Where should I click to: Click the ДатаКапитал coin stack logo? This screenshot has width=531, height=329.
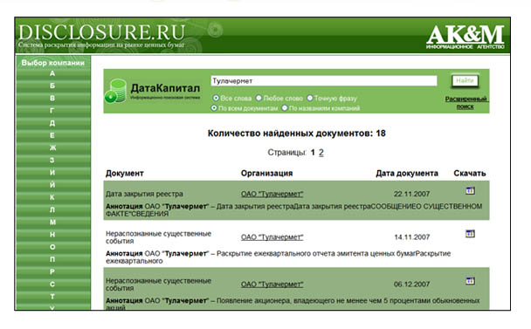coord(115,91)
